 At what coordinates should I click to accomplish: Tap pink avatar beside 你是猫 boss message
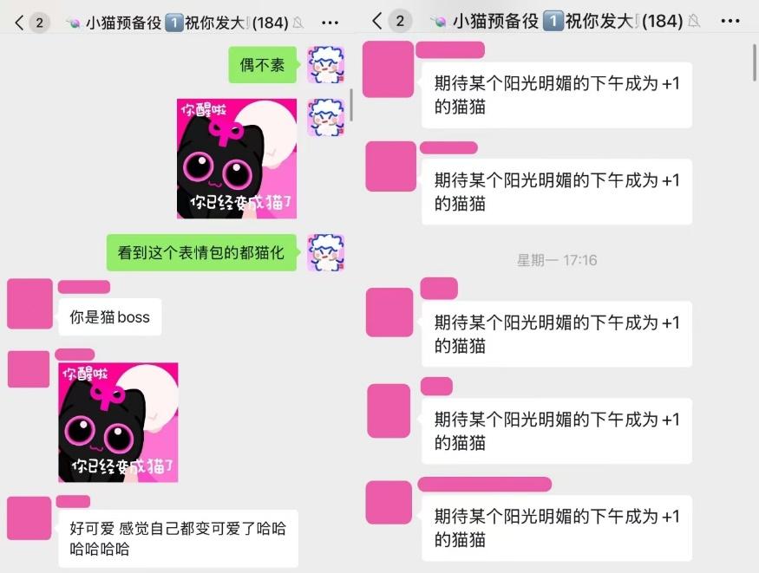29,303
